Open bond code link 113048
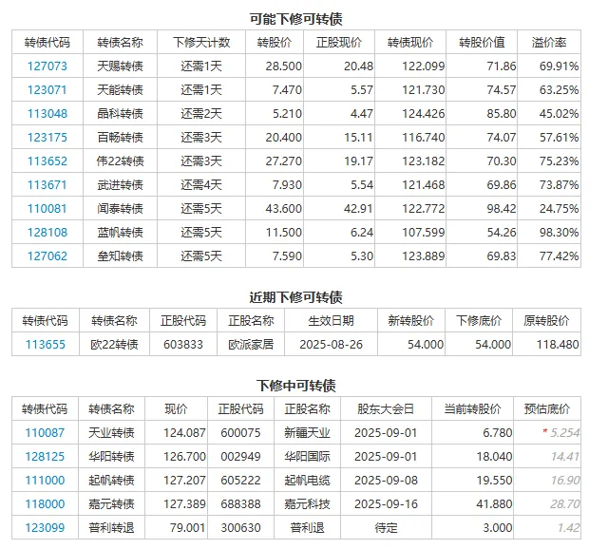The width and height of the screenshot is (608, 549). click(47, 114)
